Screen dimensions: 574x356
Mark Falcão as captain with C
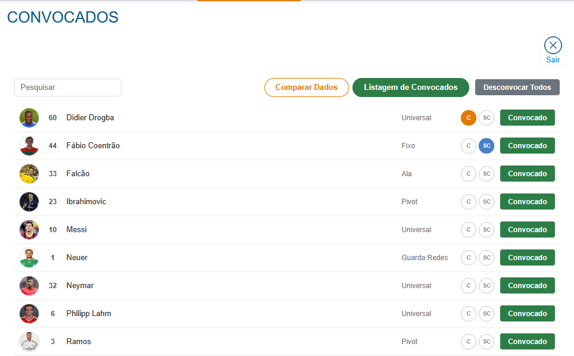coord(468,174)
